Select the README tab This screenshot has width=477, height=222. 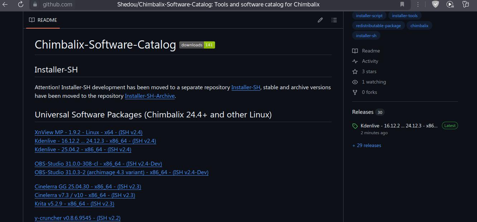coord(43,20)
